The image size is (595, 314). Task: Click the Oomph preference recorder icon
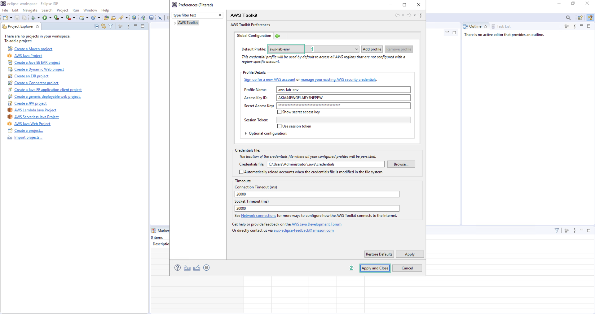[x=206, y=268]
